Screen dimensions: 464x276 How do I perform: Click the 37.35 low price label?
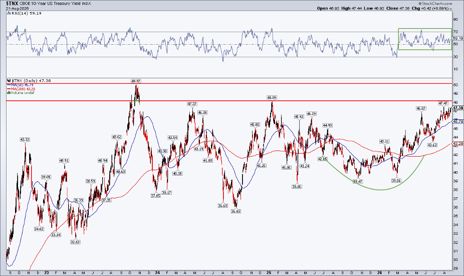click(x=106, y=200)
